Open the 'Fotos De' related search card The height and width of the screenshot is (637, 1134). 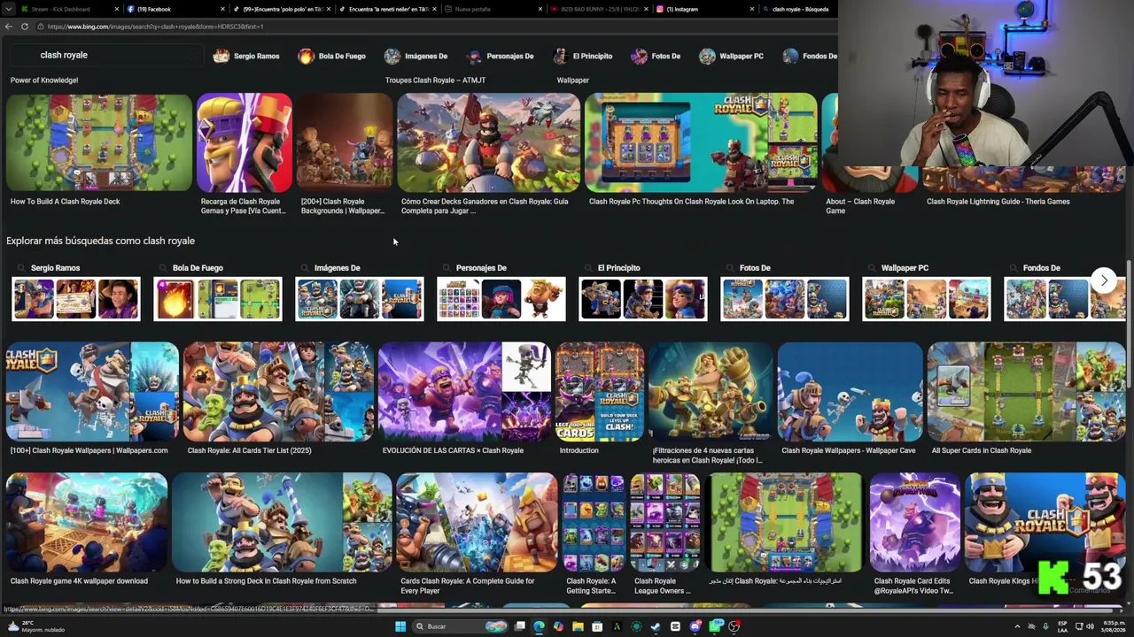tap(784, 290)
